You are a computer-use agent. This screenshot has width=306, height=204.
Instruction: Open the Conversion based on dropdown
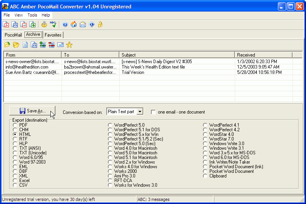[140, 112]
